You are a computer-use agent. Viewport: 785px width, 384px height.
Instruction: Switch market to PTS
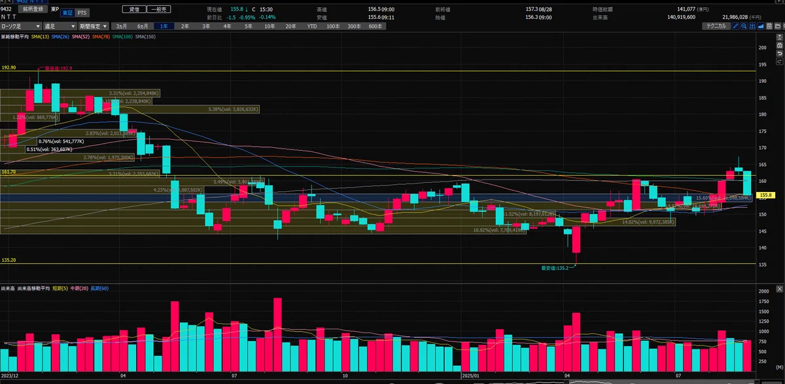pos(81,13)
